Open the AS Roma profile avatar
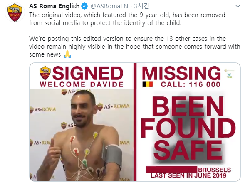 tap(15, 12)
